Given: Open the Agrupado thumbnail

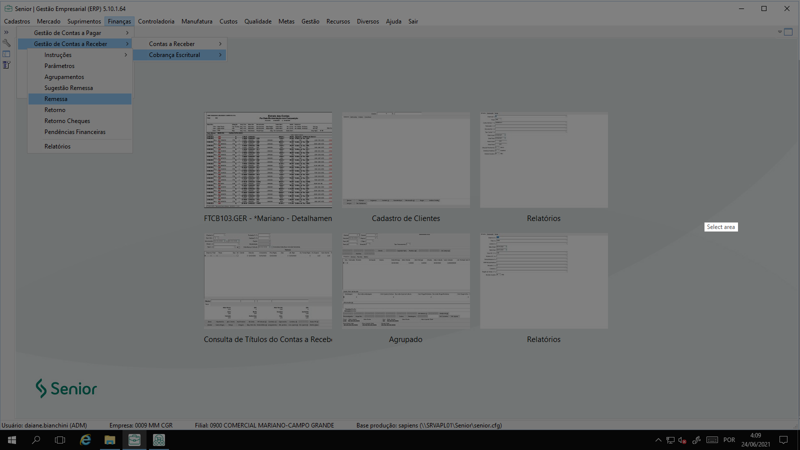Looking at the screenshot, I should 406,281.
